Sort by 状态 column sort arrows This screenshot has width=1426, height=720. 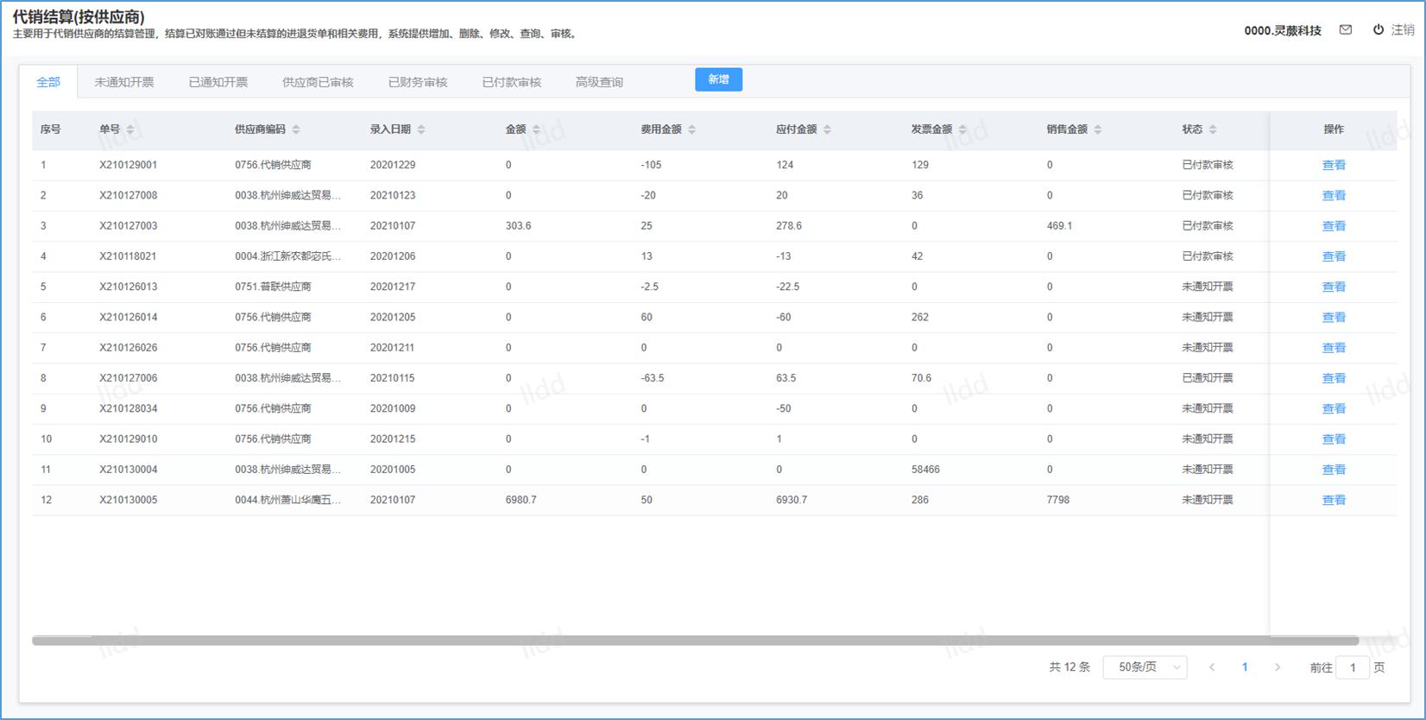click(x=1213, y=129)
